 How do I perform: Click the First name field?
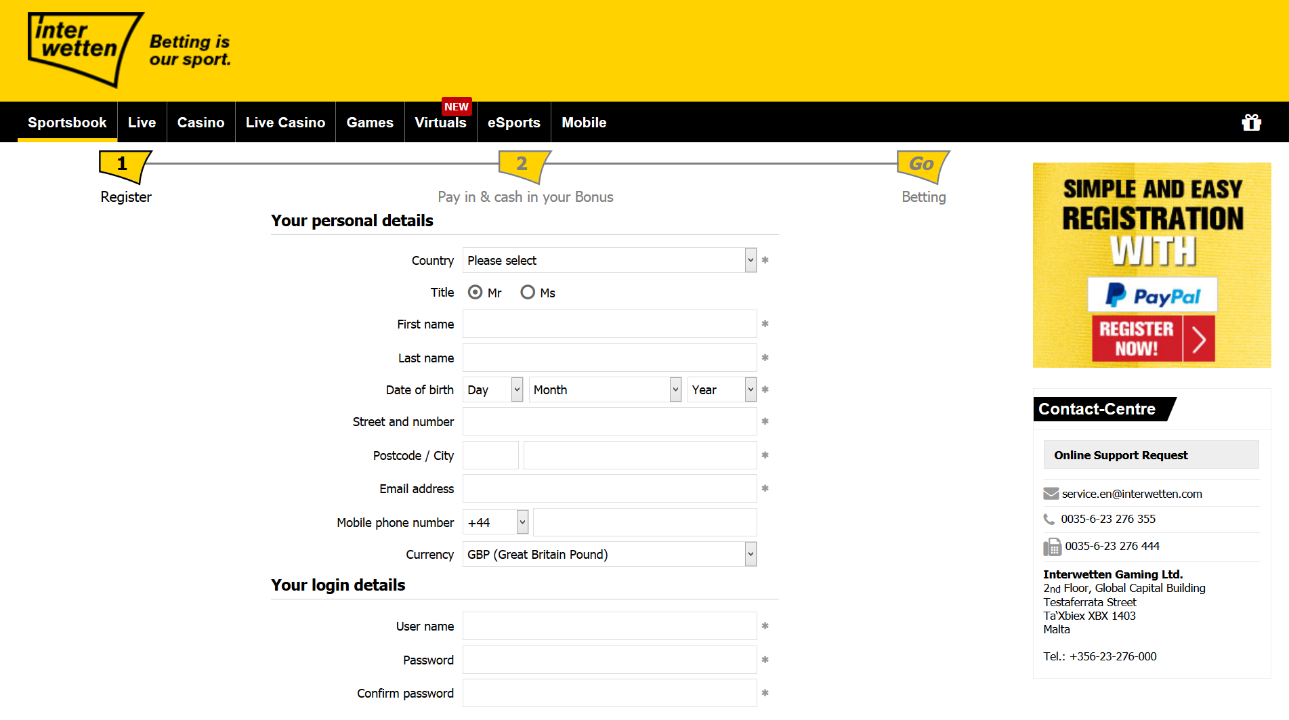click(610, 324)
